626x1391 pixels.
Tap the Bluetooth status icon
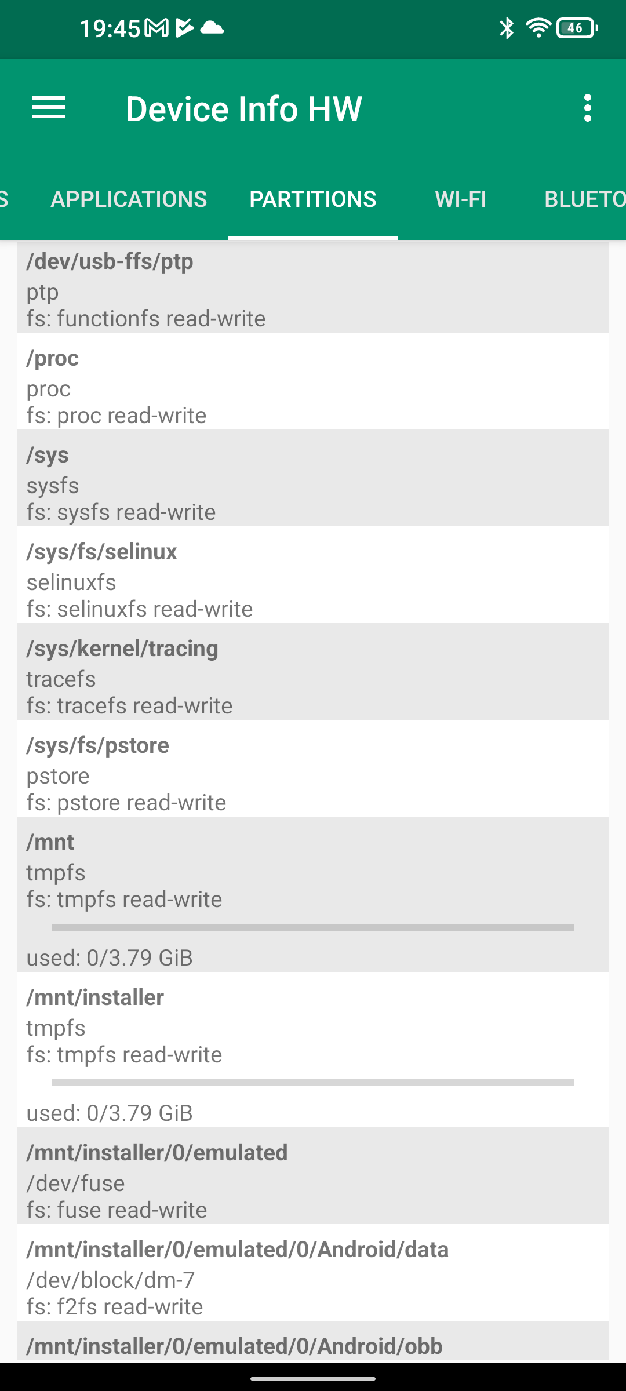[x=507, y=28]
